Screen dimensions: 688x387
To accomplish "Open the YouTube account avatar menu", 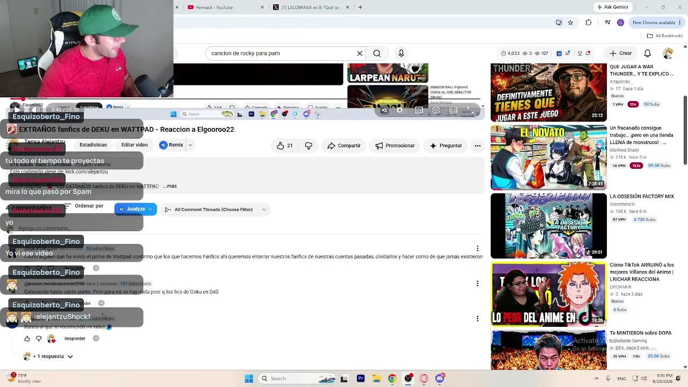I will pyautogui.click(x=668, y=53).
